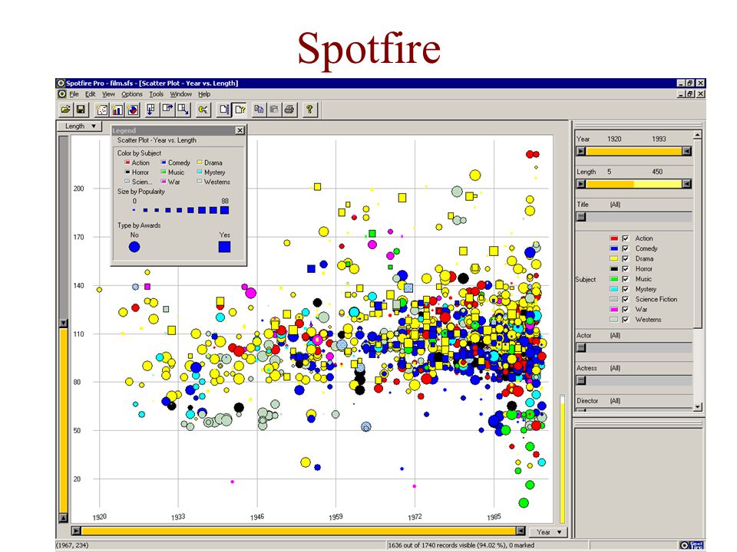
Task: Uncheck the Mystery subject checkbox
Action: click(625, 289)
